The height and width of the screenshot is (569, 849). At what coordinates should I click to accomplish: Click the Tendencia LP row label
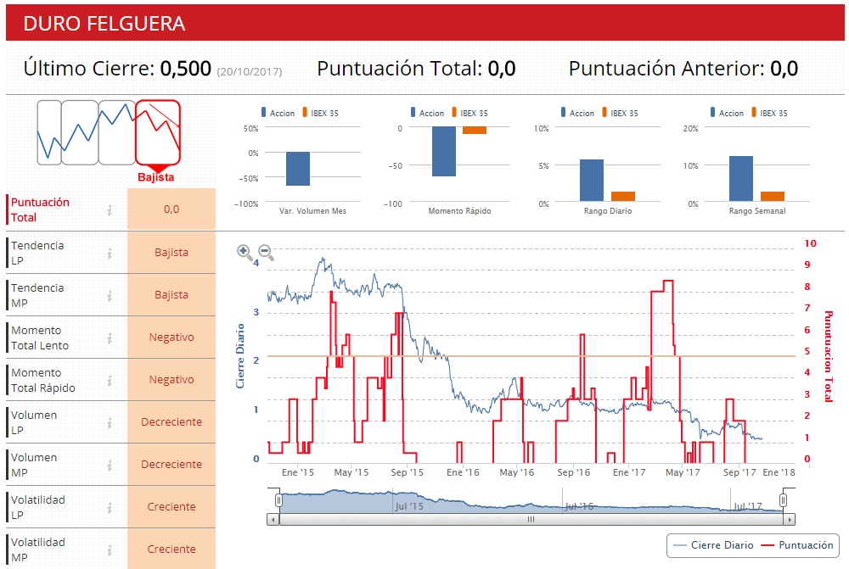click(37, 253)
